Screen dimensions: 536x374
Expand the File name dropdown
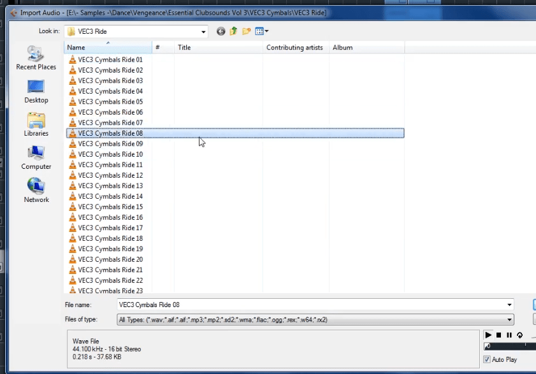point(509,305)
